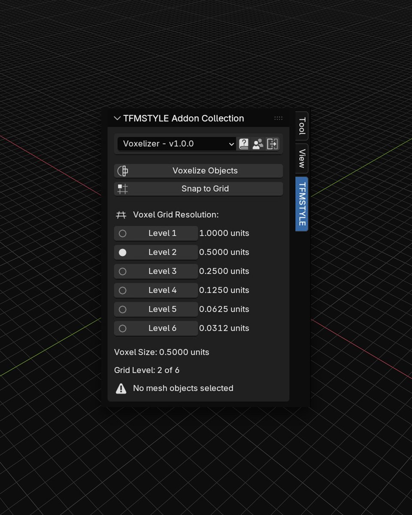Open the panel options dots in the header
This screenshot has height=515, width=412.
coord(279,118)
